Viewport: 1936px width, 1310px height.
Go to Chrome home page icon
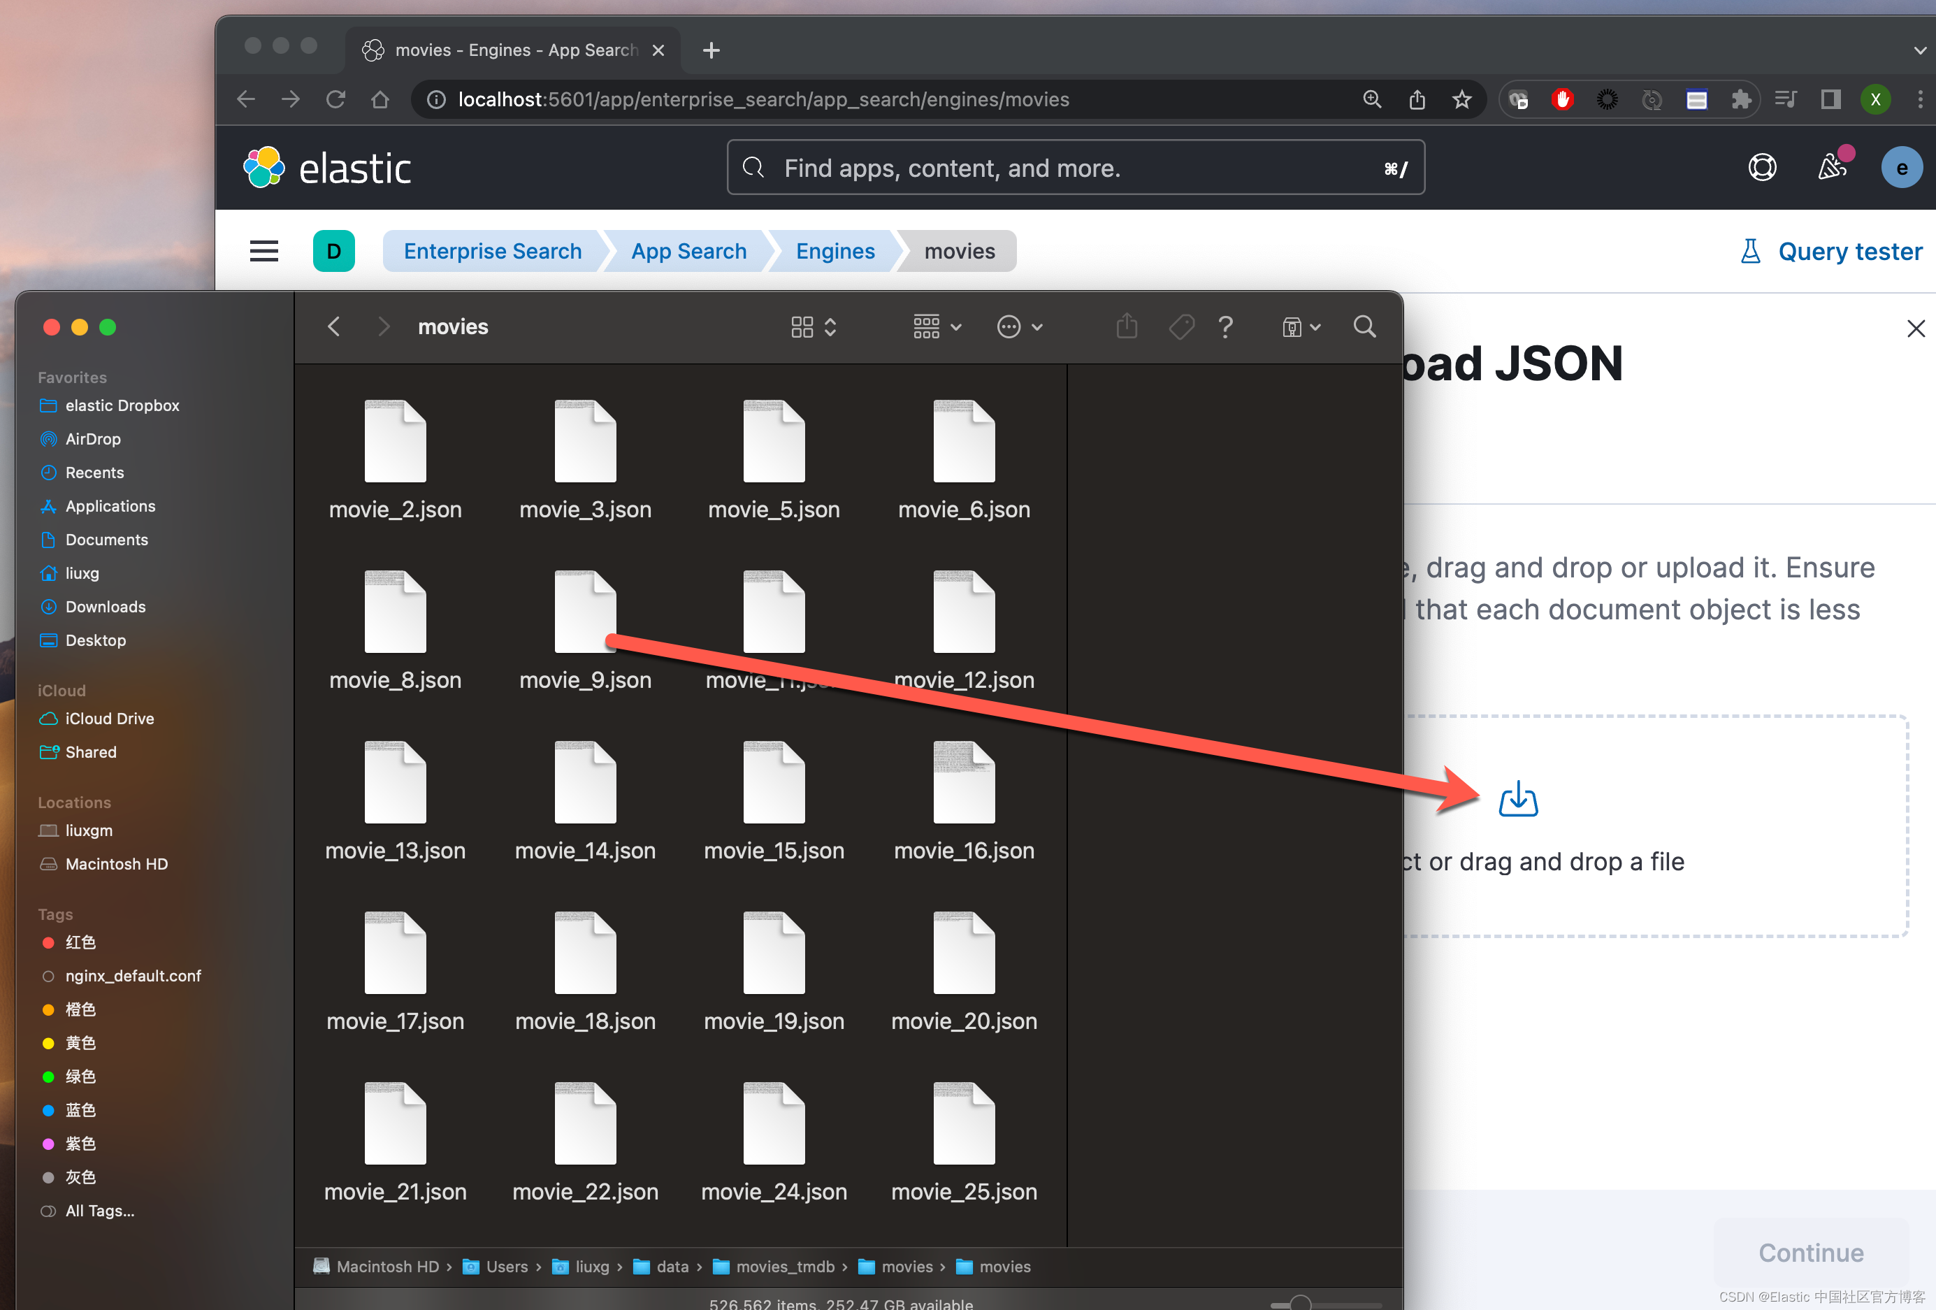pyautogui.click(x=380, y=99)
